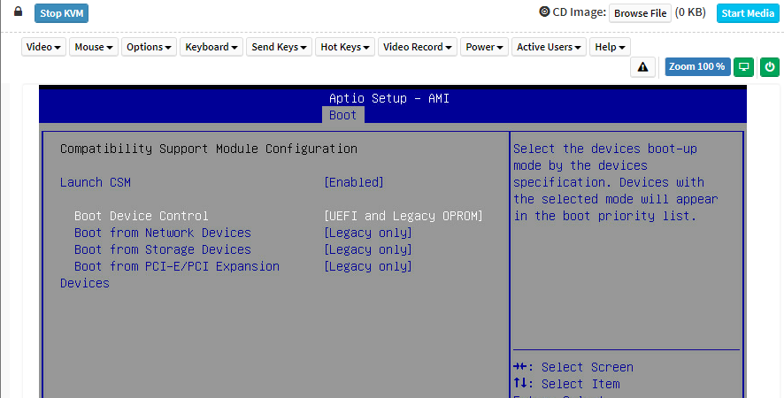The height and width of the screenshot is (398, 784).
Task: Click Legacy only value for PCI-E/PCI Expansion
Action: click(368, 266)
